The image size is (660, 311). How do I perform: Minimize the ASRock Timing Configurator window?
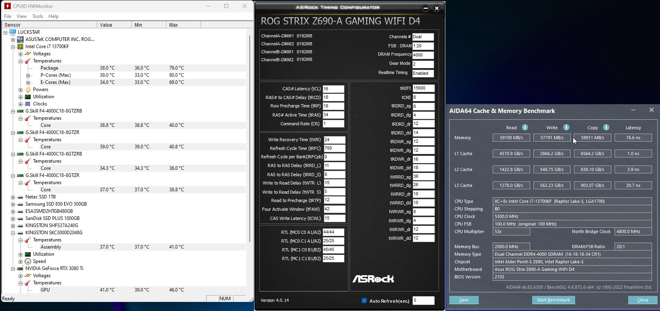click(x=425, y=8)
